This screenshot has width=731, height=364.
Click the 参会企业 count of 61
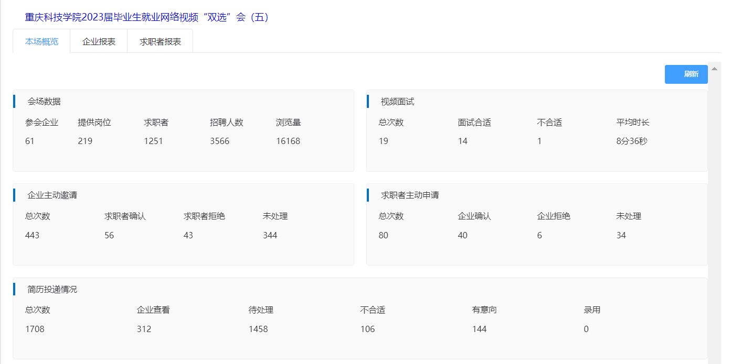[30, 141]
